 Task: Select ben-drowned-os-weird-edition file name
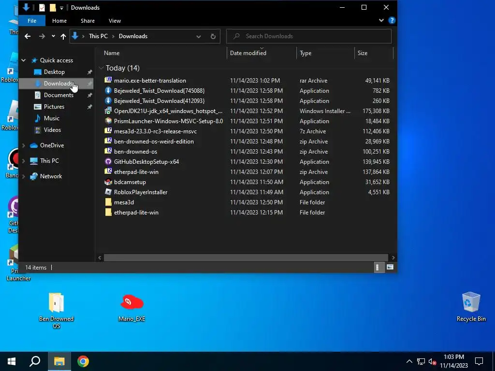click(154, 142)
